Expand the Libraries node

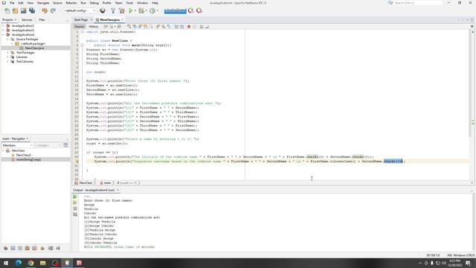(x=7, y=57)
